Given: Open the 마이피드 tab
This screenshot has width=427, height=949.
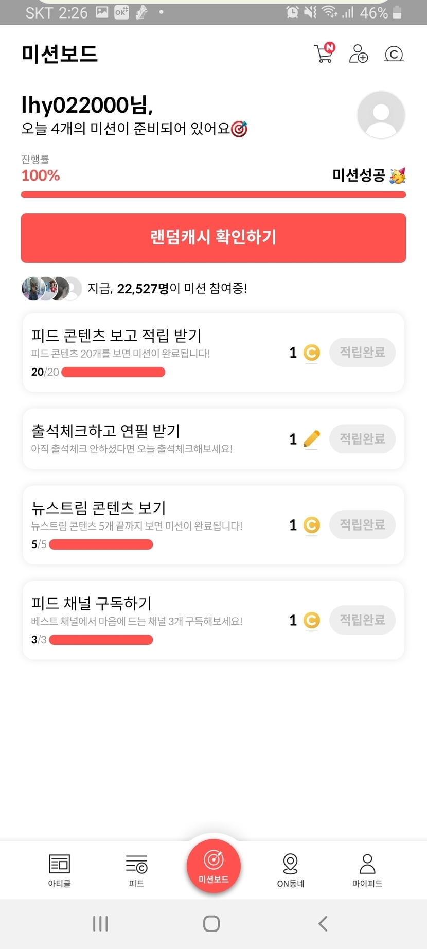Looking at the screenshot, I should tap(367, 870).
